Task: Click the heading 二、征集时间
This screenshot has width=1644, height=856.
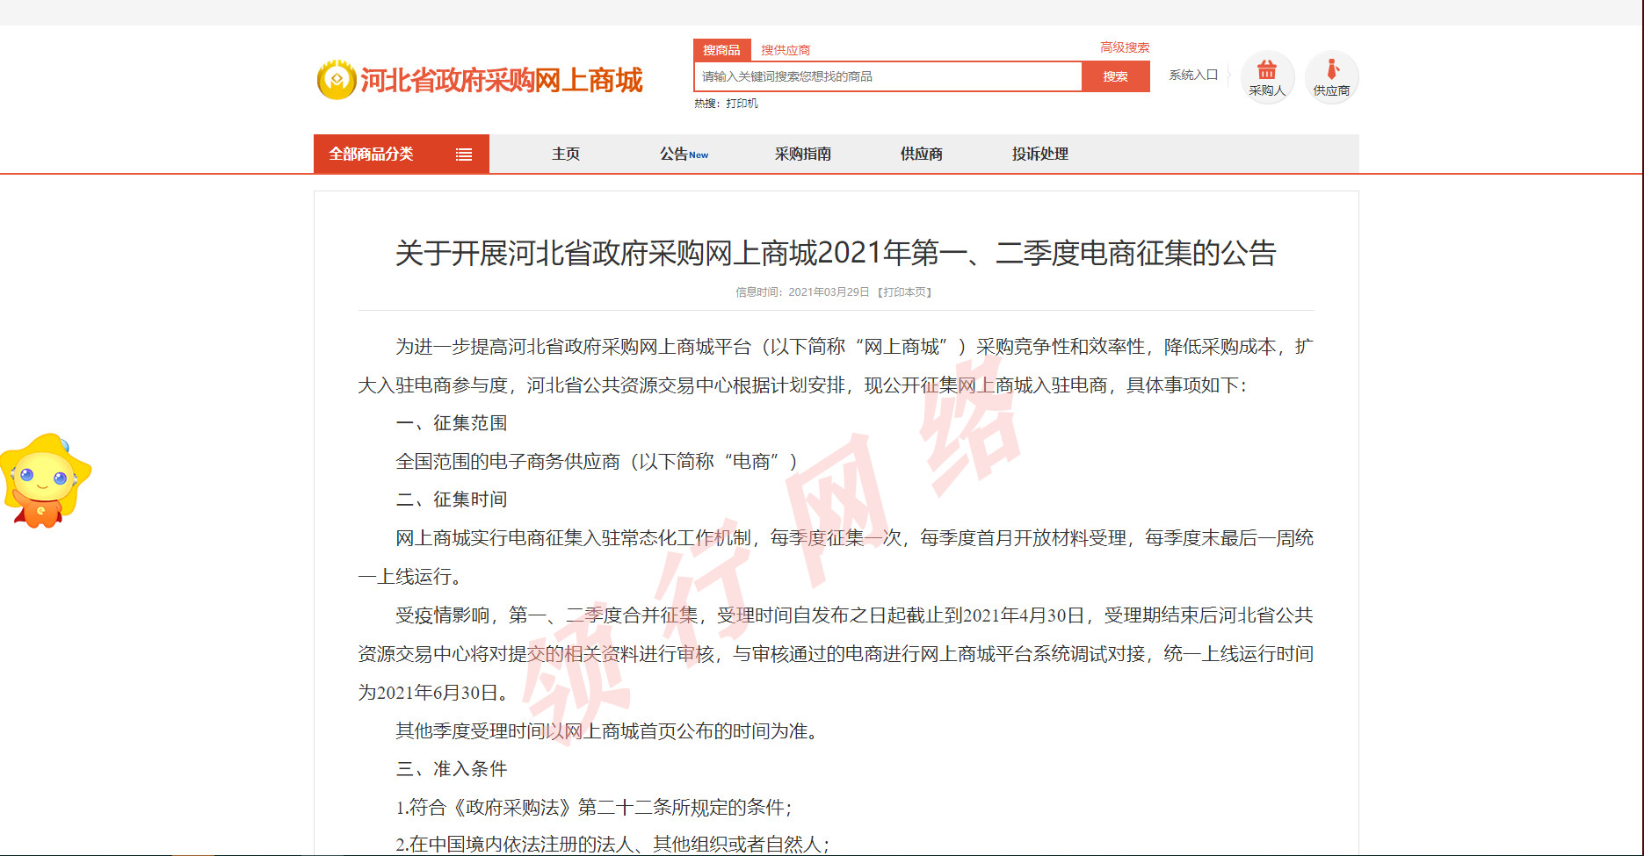Action: tap(452, 500)
